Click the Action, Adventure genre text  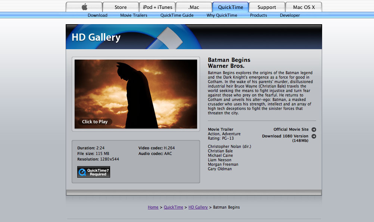[224, 134]
